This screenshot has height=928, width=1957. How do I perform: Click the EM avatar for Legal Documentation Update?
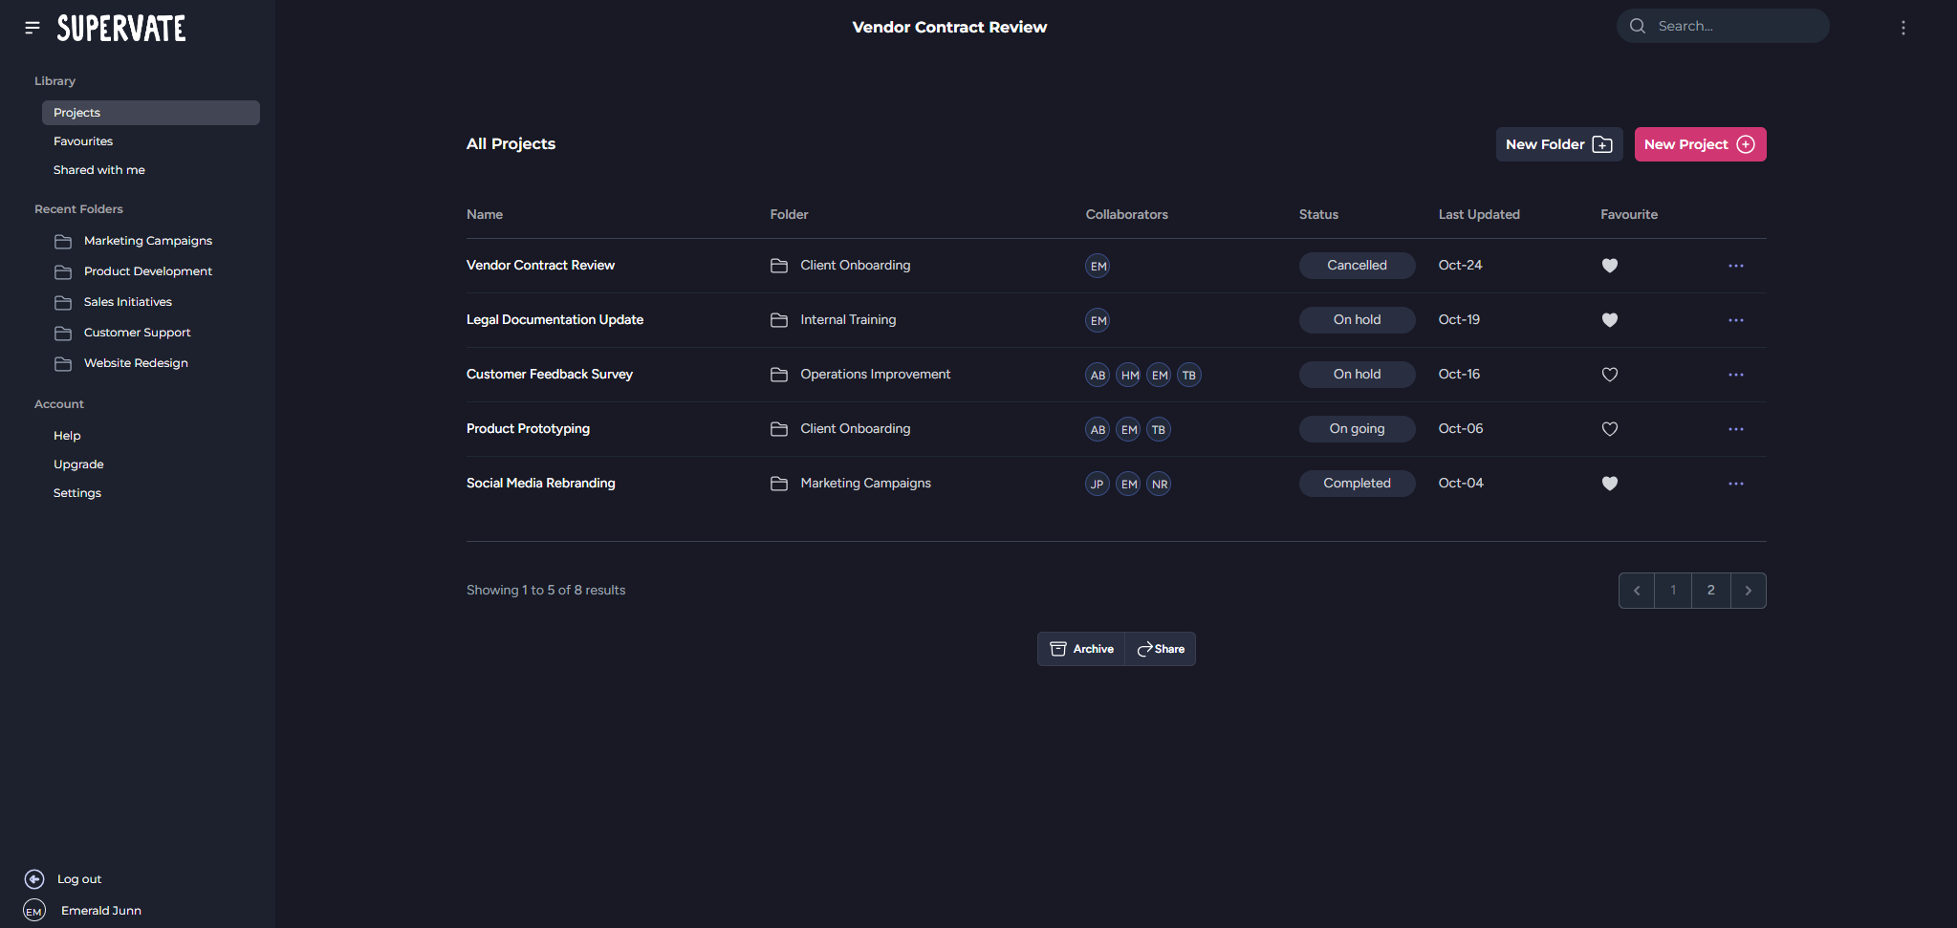tap(1098, 321)
